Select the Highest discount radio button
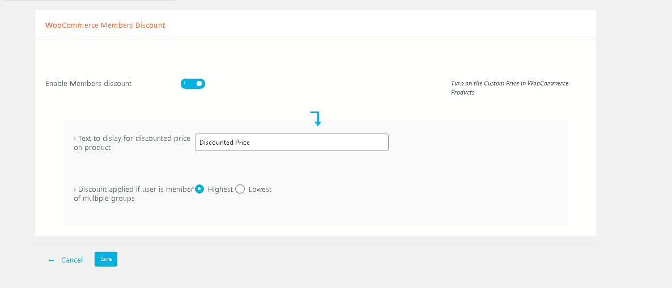 coord(199,190)
